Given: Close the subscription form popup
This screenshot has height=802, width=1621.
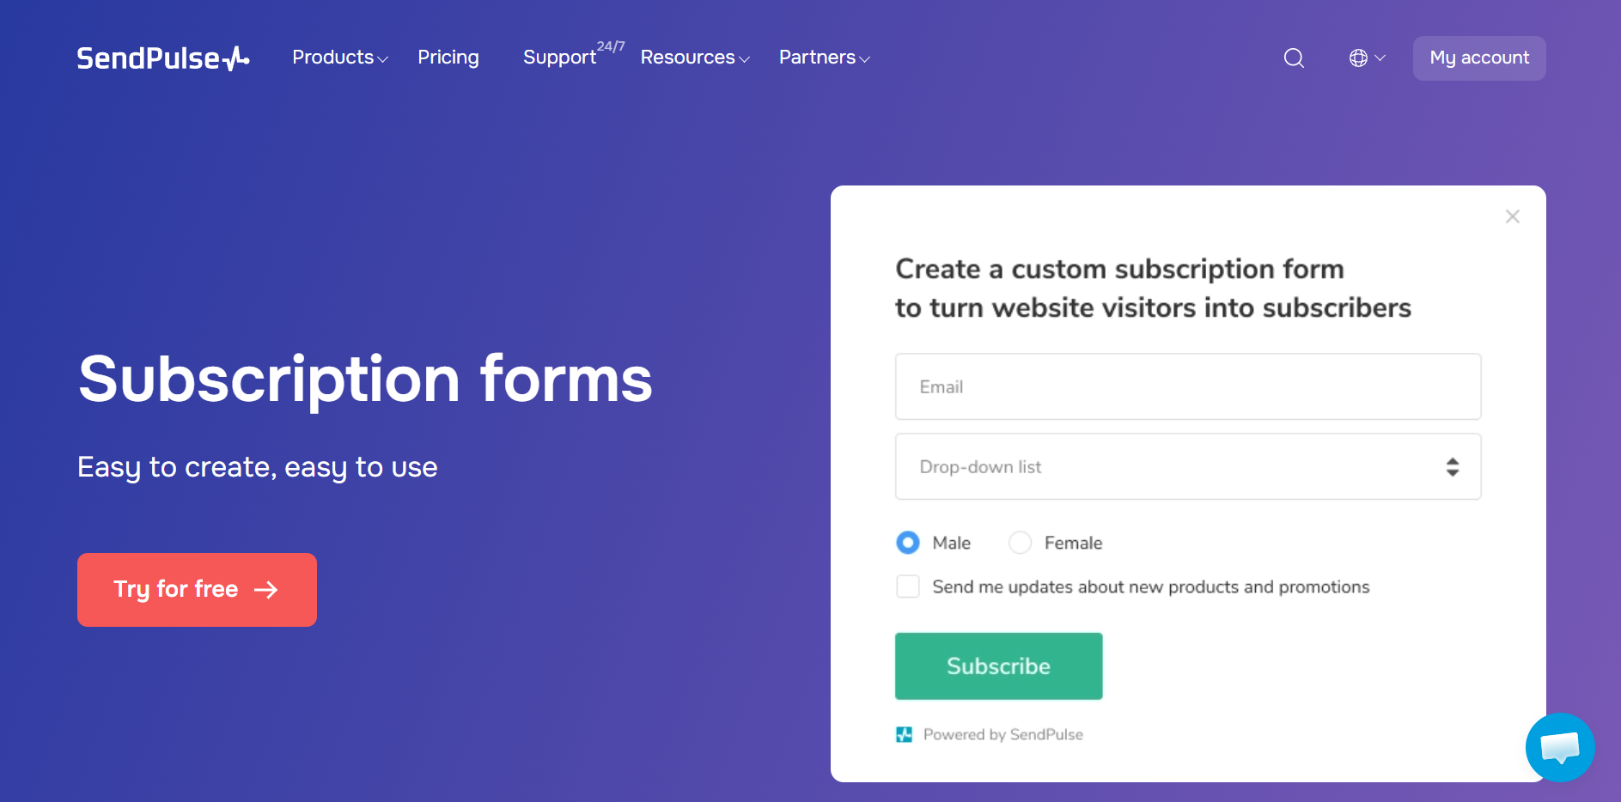Looking at the screenshot, I should [1513, 216].
